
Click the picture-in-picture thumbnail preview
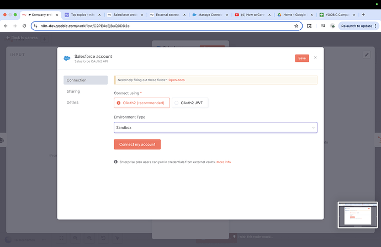point(358,214)
